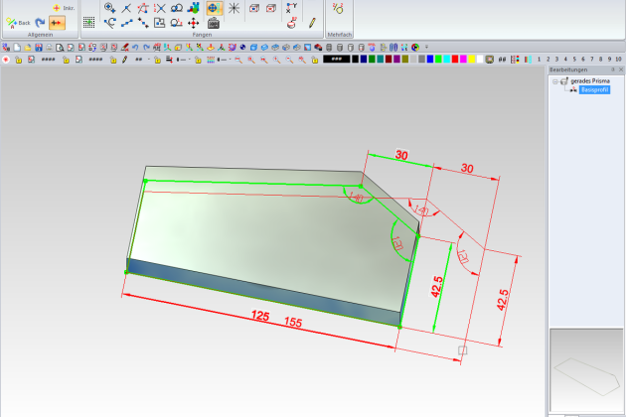The image size is (626, 417).
Task: Select the snap mode icon with magnifier plus
Action: 110,8
